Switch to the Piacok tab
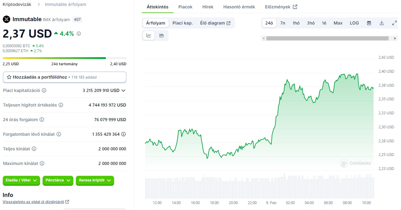 (185, 7)
